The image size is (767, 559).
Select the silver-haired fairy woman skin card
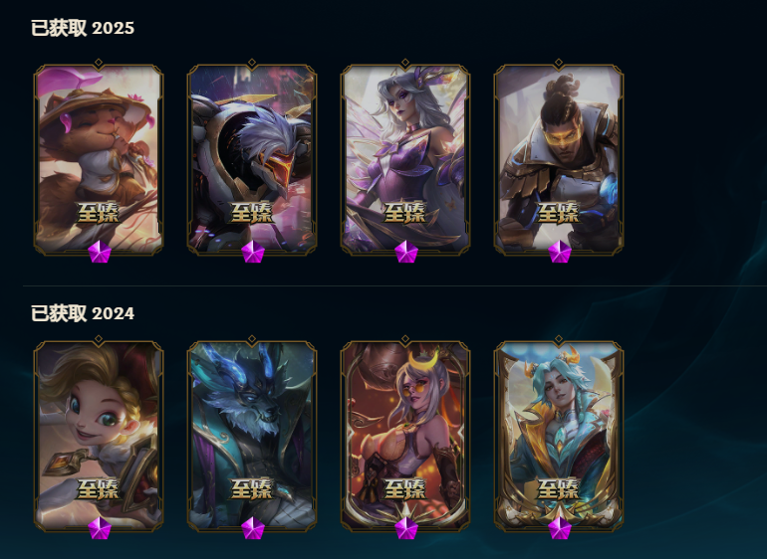(405, 158)
